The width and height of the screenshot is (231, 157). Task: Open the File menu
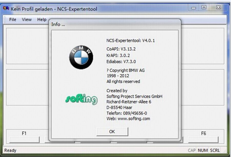point(12,19)
